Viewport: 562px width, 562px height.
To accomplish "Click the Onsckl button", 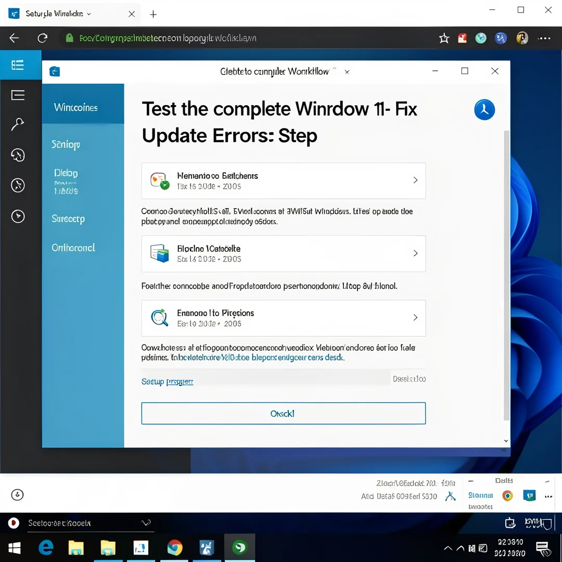I will (284, 413).
